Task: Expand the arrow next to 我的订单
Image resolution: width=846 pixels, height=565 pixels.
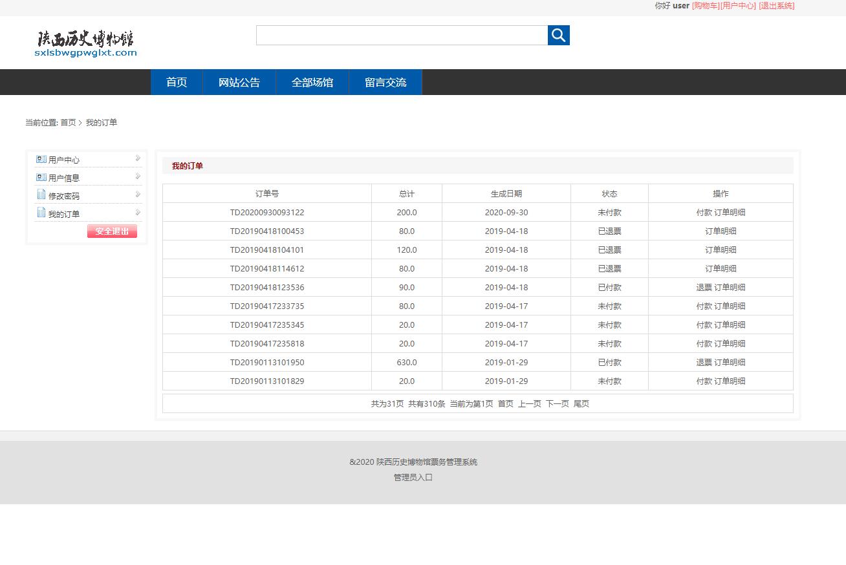Action: [x=138, y=213]
